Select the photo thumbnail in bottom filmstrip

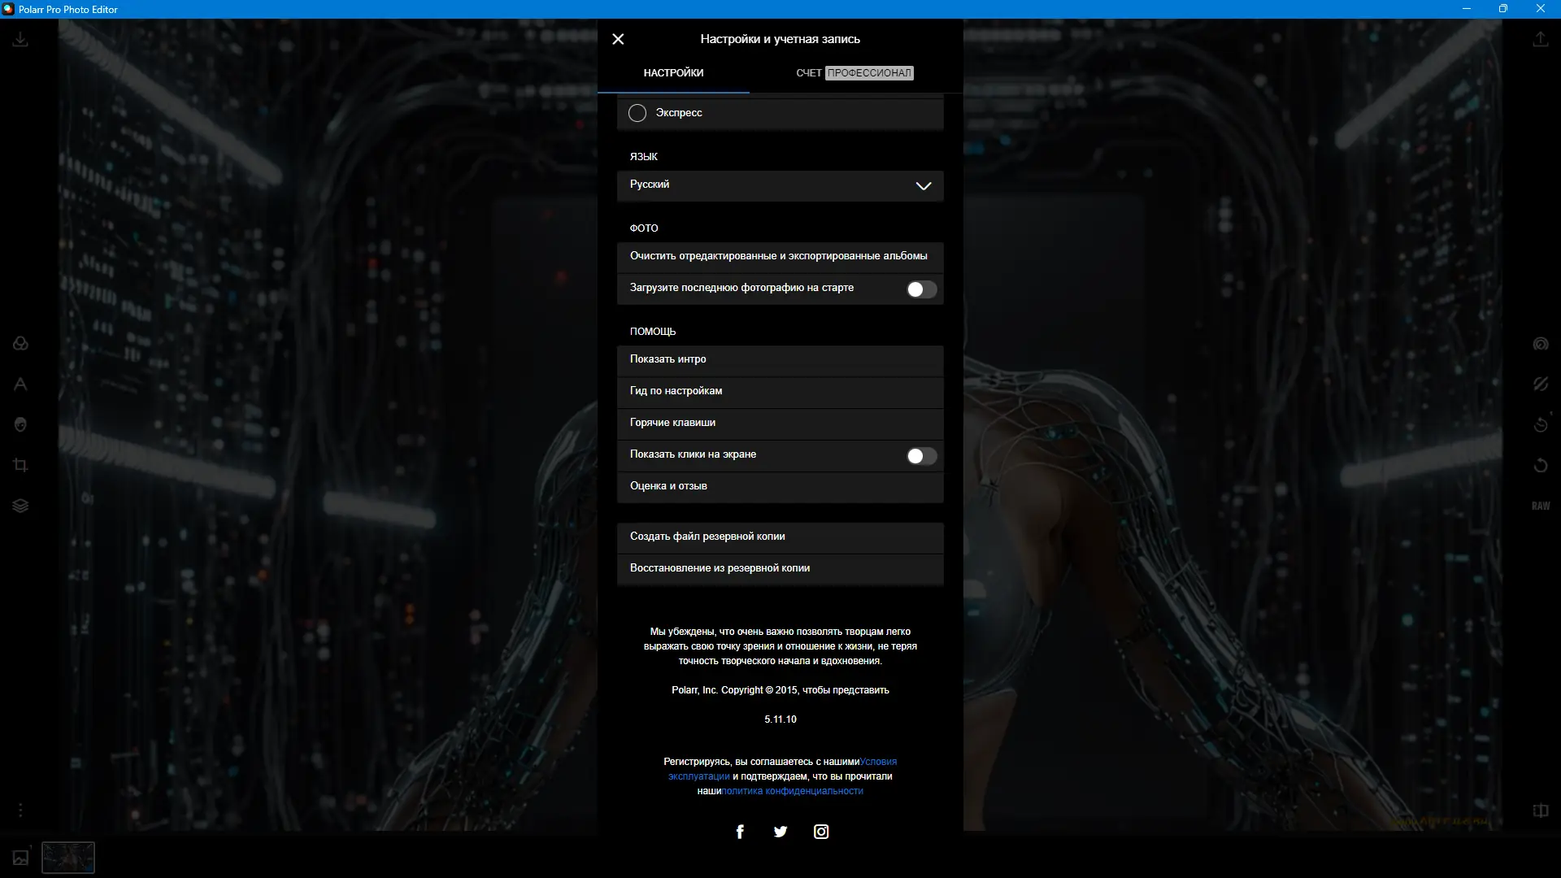[x=68, y=858]
